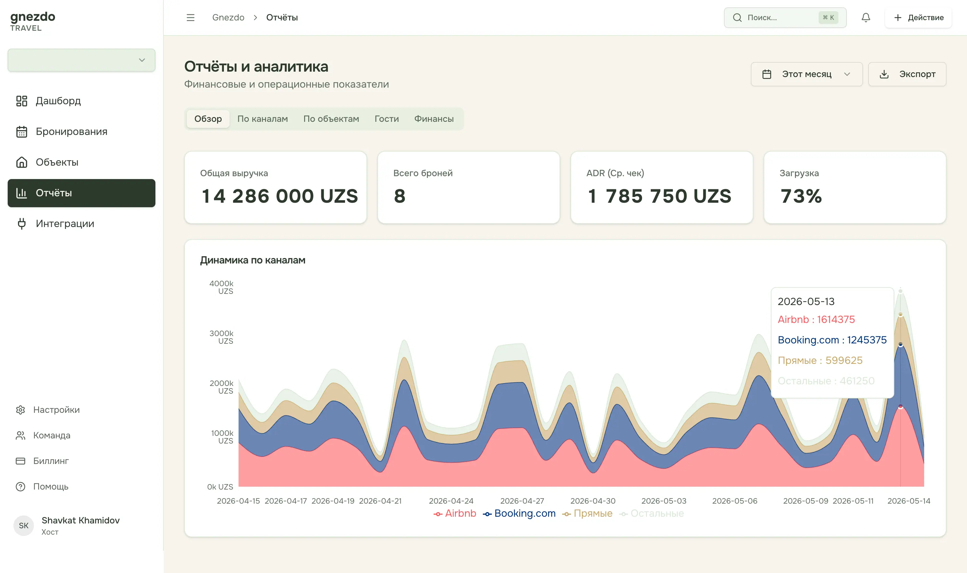Switch to the Обзор tab

click(x=208, y=119)
